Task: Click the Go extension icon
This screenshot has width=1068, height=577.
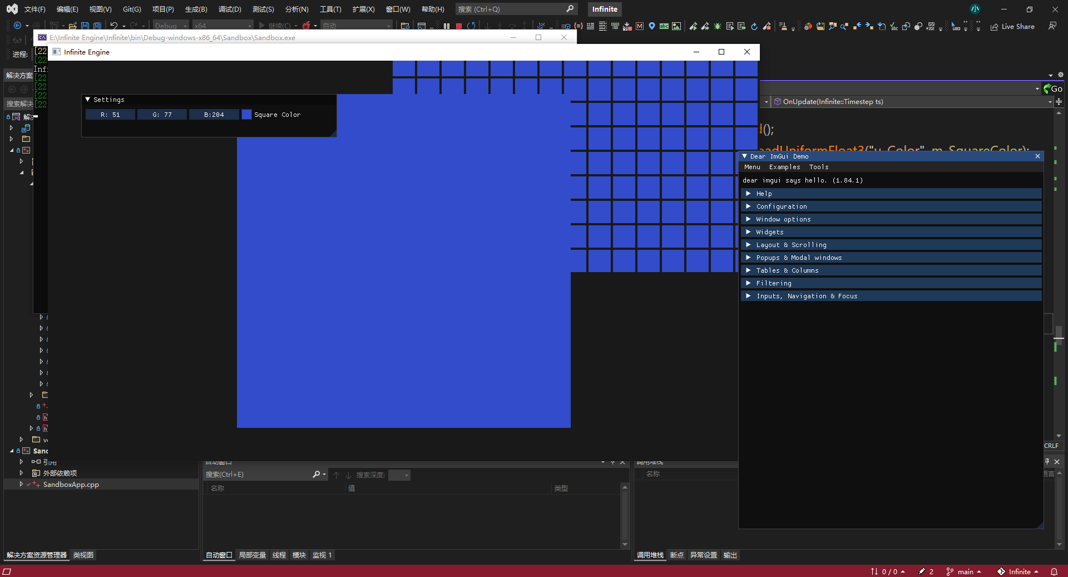Action: coord(1053,89)
